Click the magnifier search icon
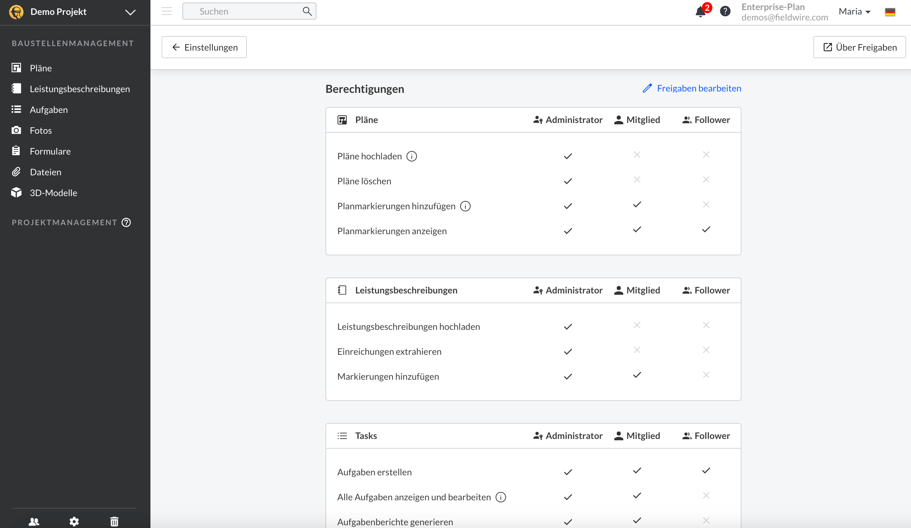 [307, 11]
